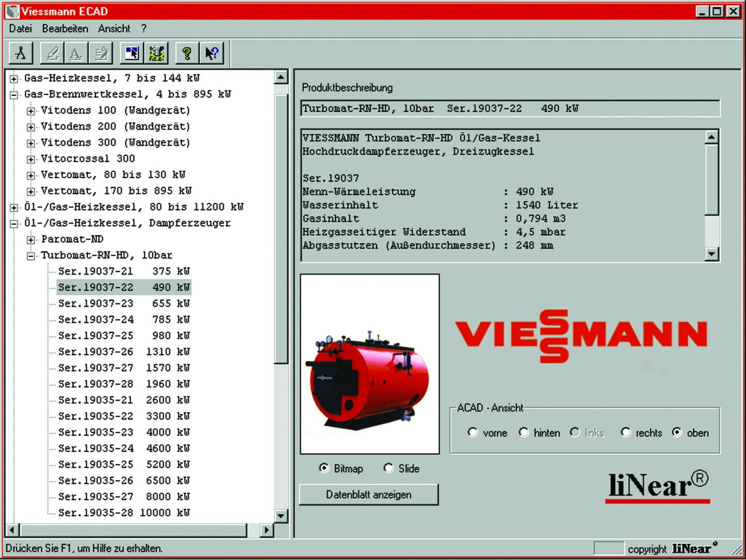
Task: Click scroll down arrow of product tree
Action: (281, 515)
